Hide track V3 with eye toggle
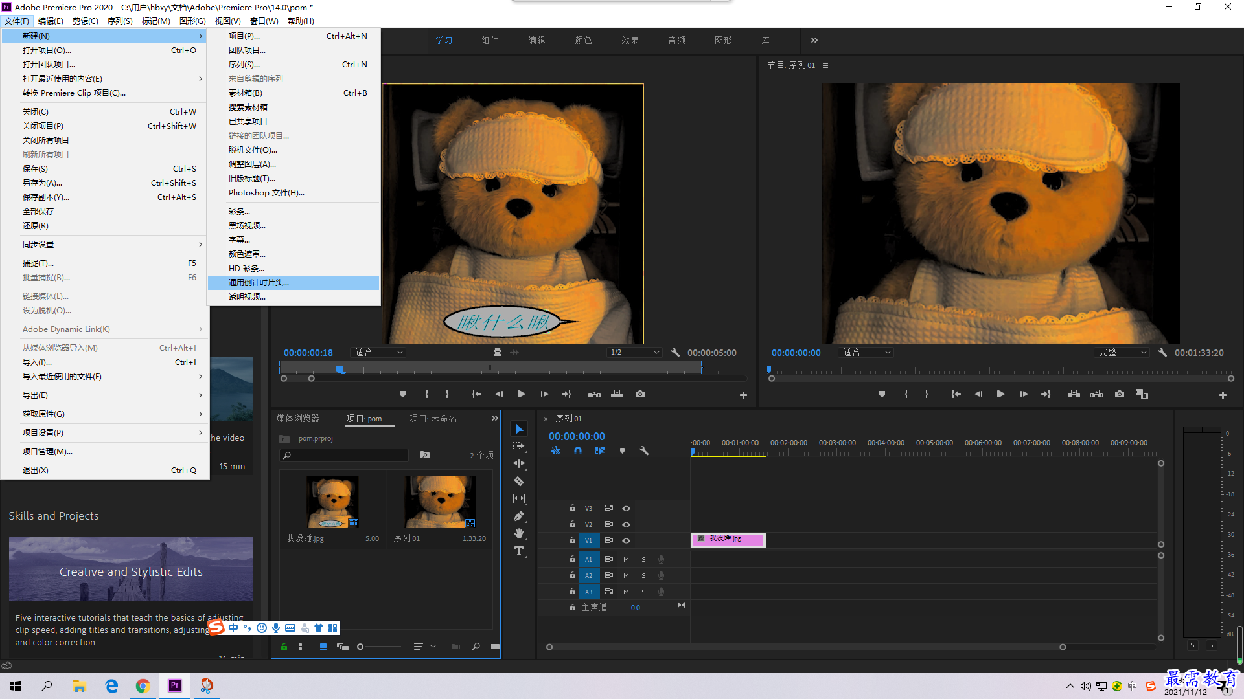 [x=626, y=508]
